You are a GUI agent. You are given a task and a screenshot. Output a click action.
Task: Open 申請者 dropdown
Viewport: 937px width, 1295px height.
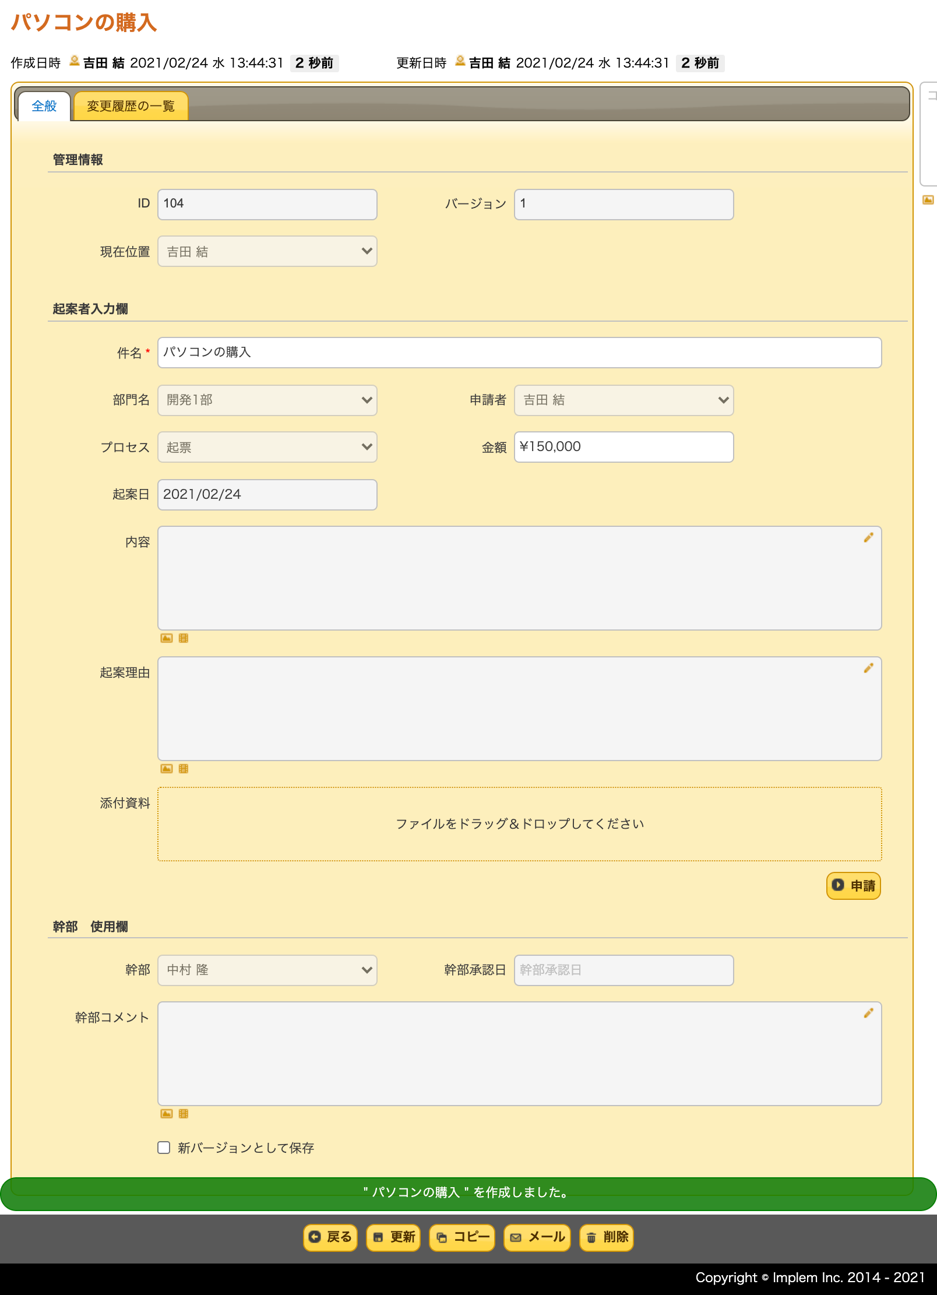624,400
